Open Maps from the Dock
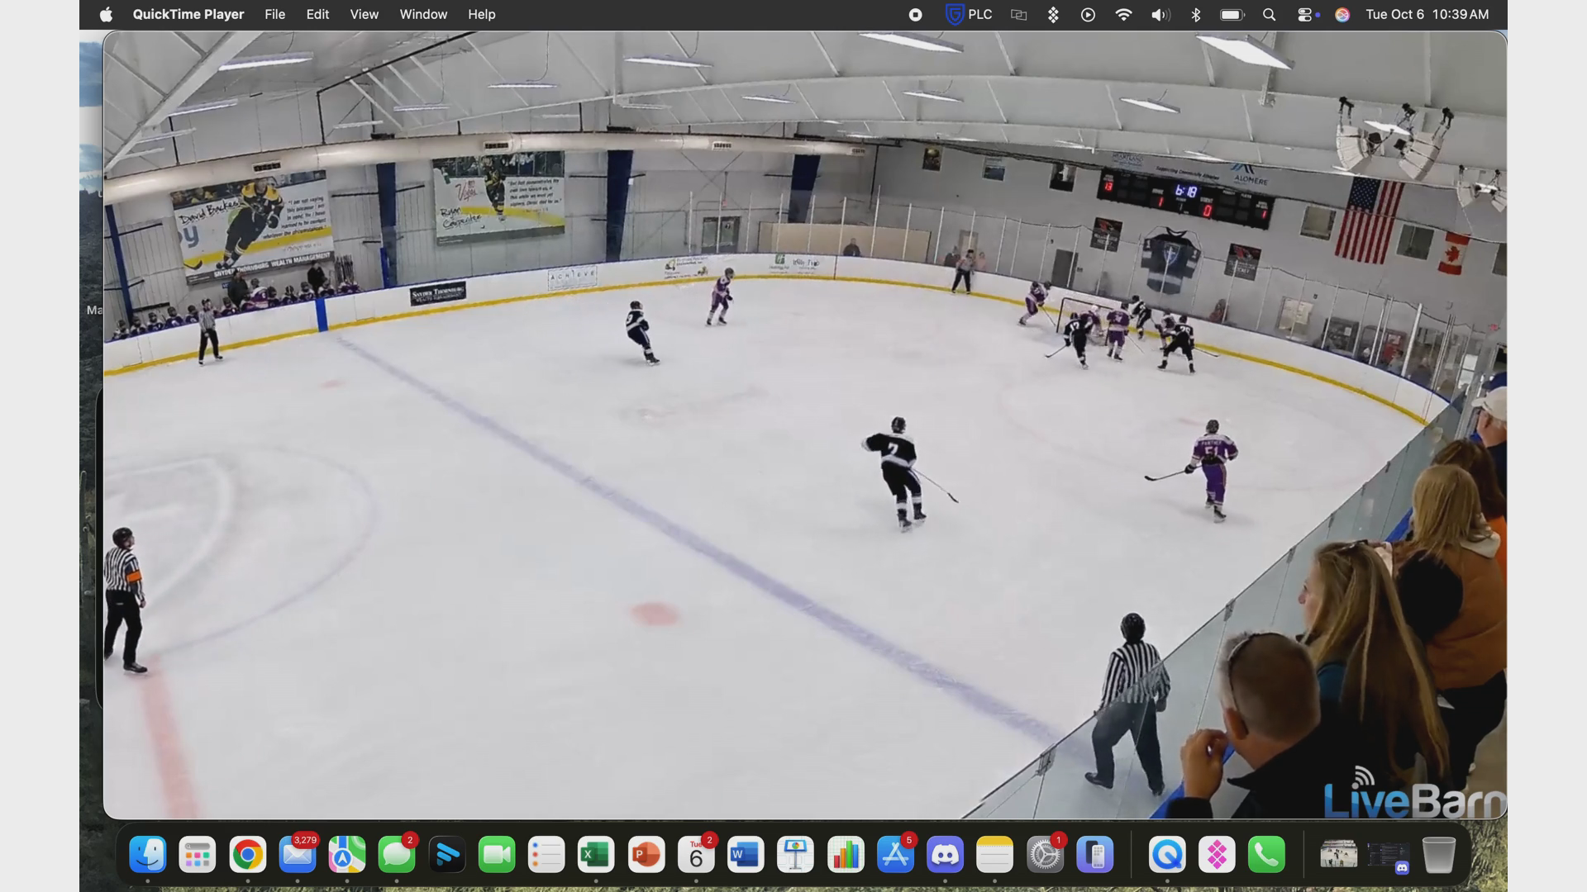 (x=347, y=855)
